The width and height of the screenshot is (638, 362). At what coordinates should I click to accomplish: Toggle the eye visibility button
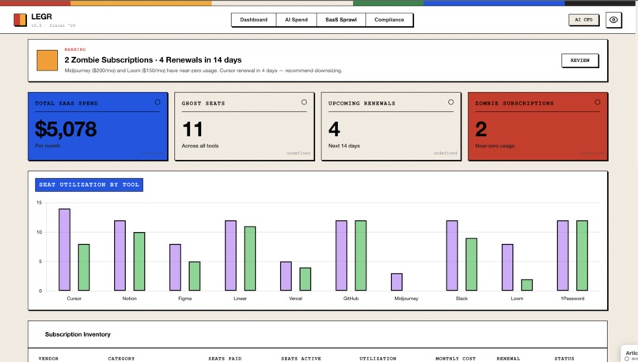(613, 20)
